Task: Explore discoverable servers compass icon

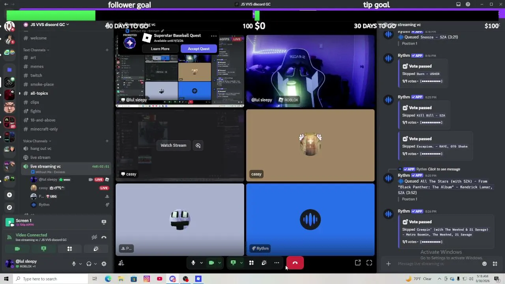Action: (9, 207)
